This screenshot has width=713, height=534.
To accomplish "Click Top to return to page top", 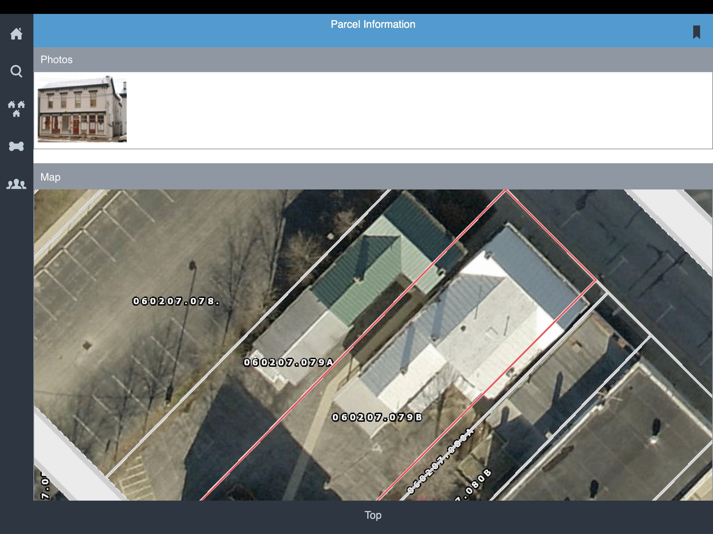I will [373, 516].
